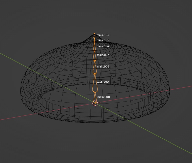The height and width of the screenshot is (163, 192).
Task: Click the long orange bone beside main.001
Action: [x=95, y=84]
